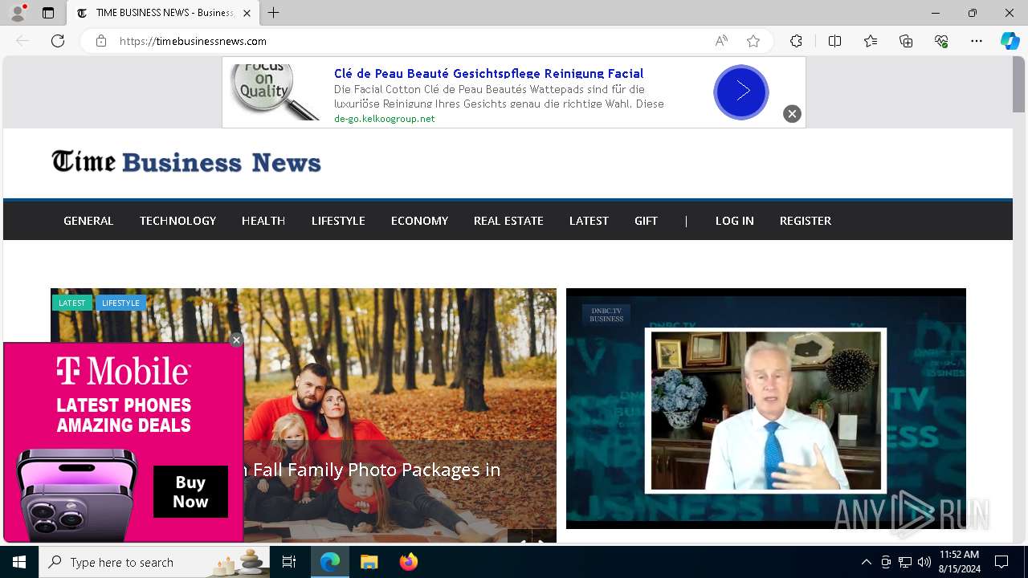Open the HEALTH menu section
The width and height of the screenshot is (1028, 578).
point(263,221)
